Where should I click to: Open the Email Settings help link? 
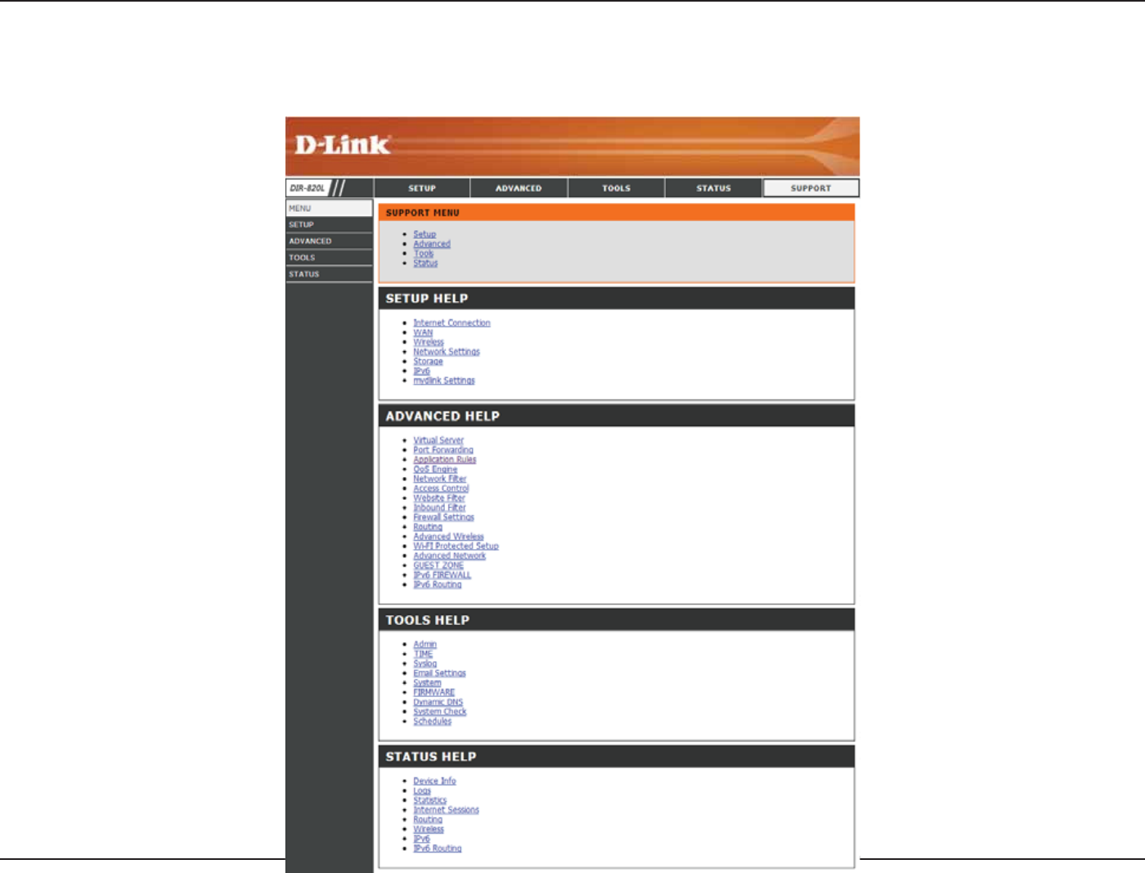(439, 673)
